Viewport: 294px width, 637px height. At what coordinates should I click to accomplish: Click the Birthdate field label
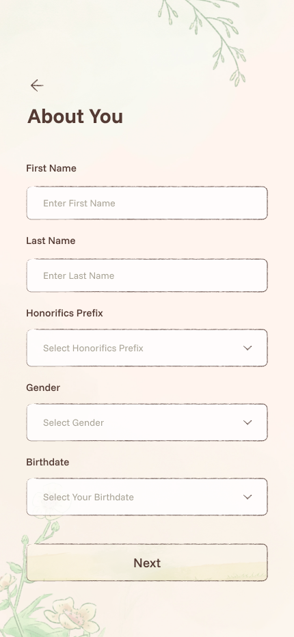click(x=48, y=462)
